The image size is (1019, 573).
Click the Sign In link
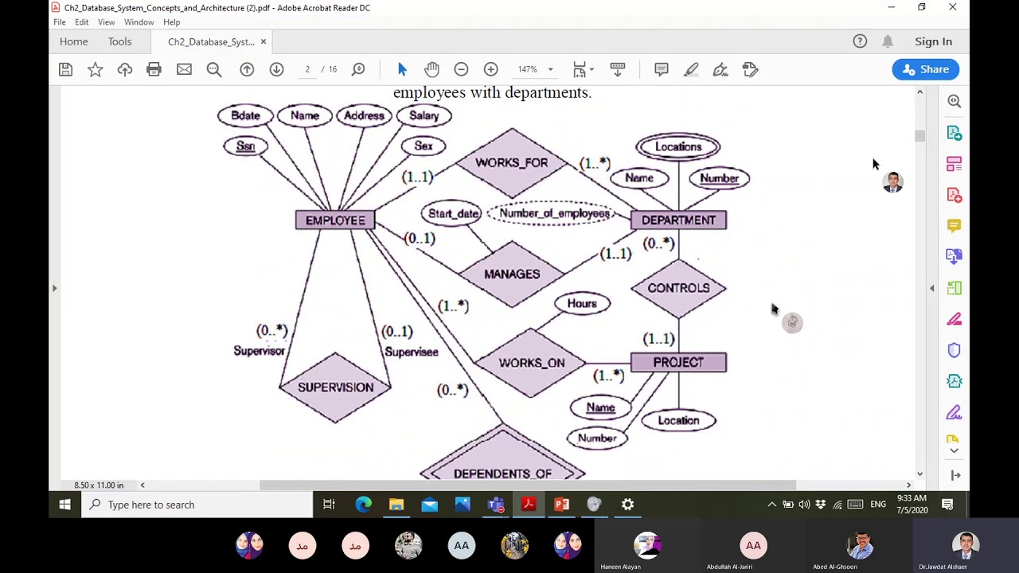point(933,41)
